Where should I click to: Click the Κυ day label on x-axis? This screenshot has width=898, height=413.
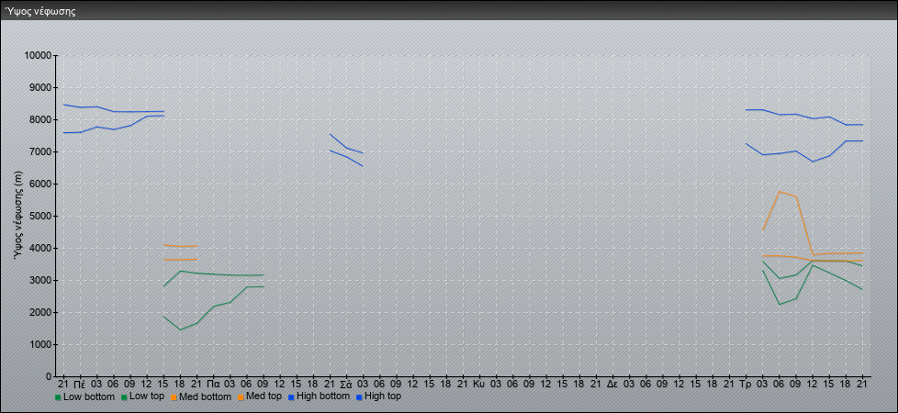click(x=478, y=383)
